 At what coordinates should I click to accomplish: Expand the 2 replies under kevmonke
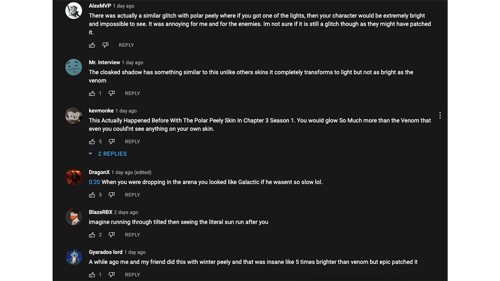pos(112,154)
